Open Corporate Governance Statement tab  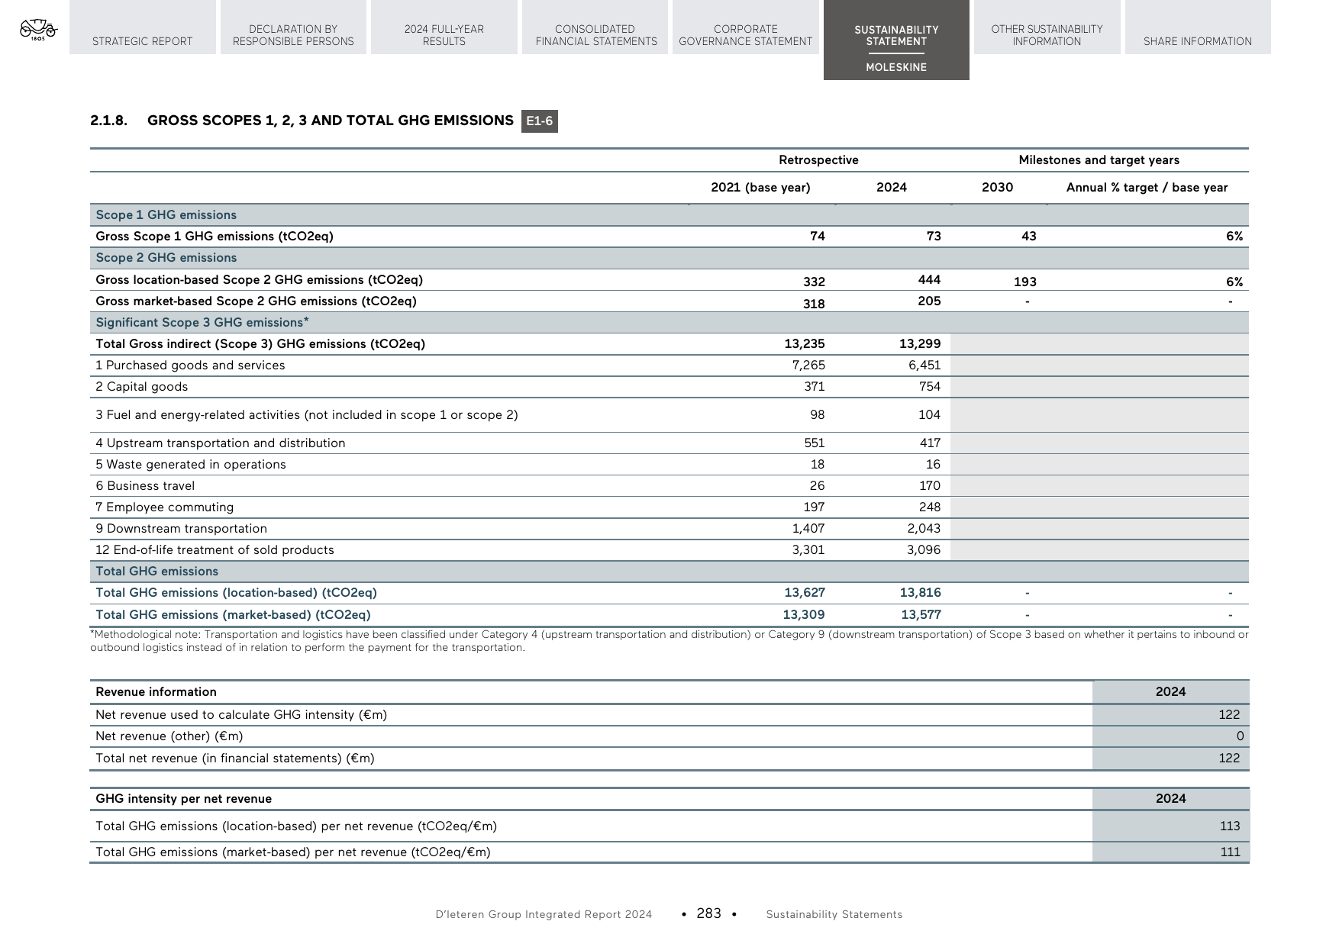tap(746, 27)
